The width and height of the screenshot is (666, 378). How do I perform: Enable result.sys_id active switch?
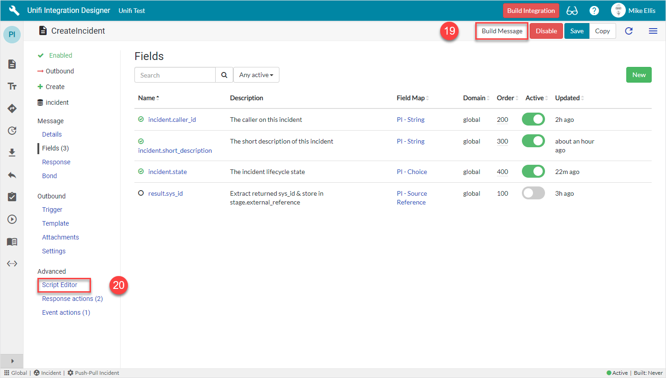tap(533, 193)
